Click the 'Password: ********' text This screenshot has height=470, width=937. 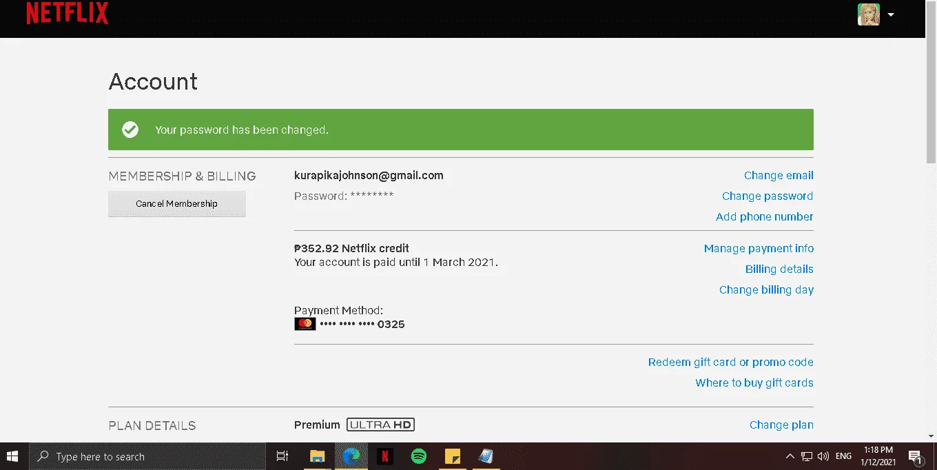[344, 196]
